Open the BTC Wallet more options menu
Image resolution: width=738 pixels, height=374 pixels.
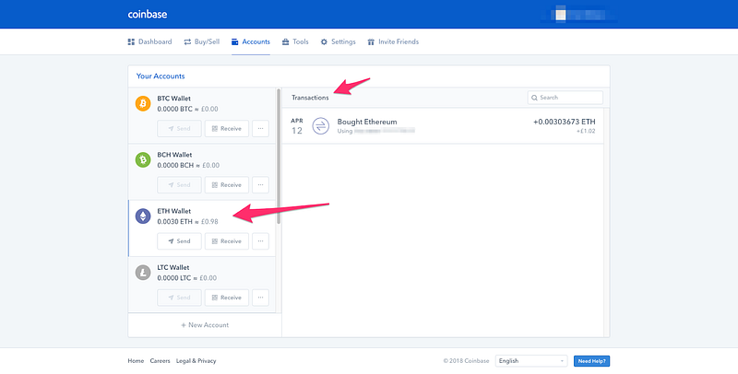point(260,128)
